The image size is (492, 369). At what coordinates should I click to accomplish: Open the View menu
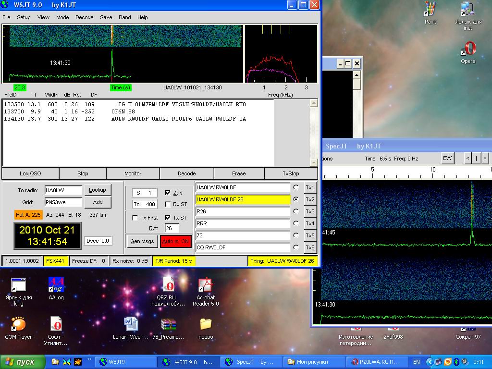click(x=43, y=17)
